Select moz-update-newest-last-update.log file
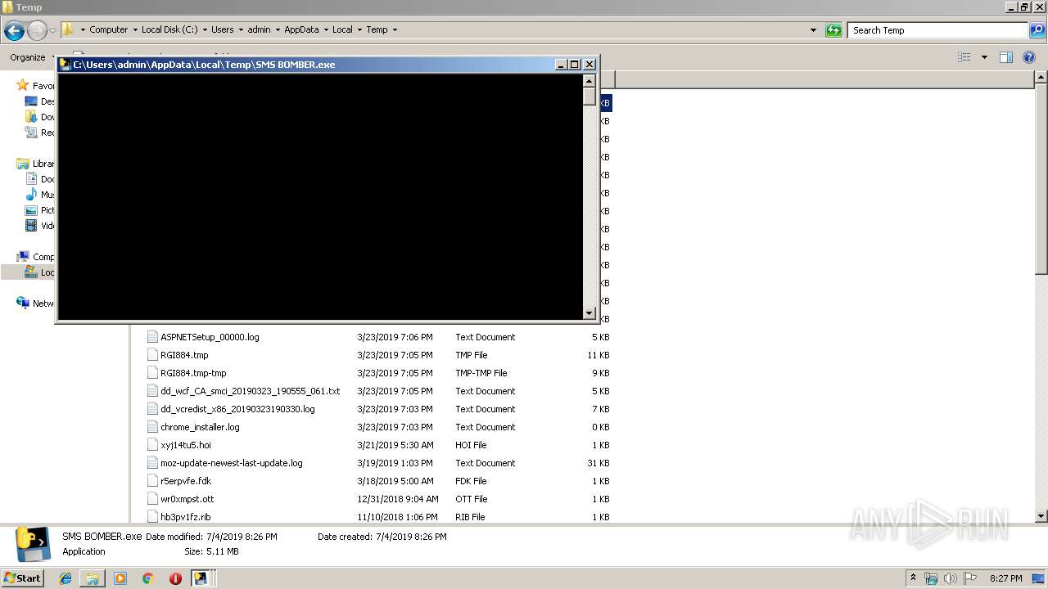 click(x=232, y=463)
